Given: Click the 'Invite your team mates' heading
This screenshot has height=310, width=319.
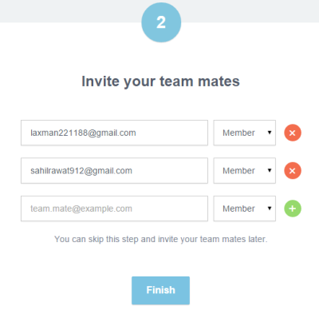Looking at the screenshot, I should pyautogui.click(x=160, y=81).
